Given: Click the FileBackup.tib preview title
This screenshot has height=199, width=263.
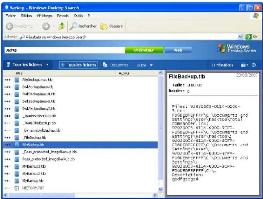Looking at the screenshot, I should (187, 77).
